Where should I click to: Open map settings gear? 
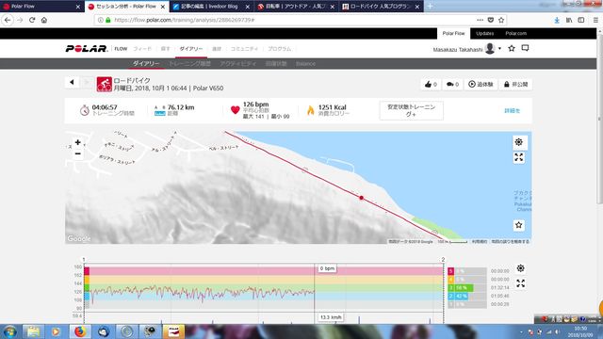[519, 142]
